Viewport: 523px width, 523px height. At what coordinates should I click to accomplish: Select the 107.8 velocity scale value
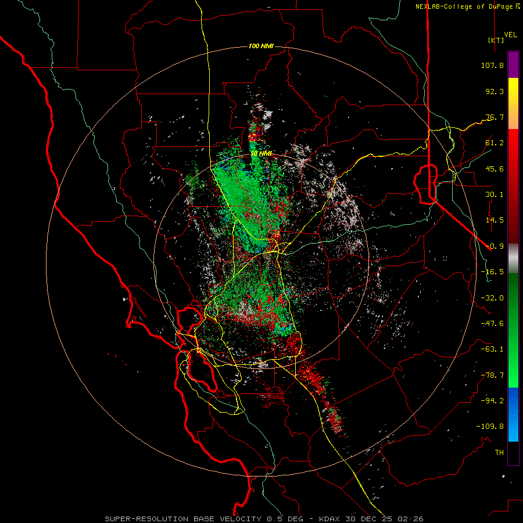point(492,65)
